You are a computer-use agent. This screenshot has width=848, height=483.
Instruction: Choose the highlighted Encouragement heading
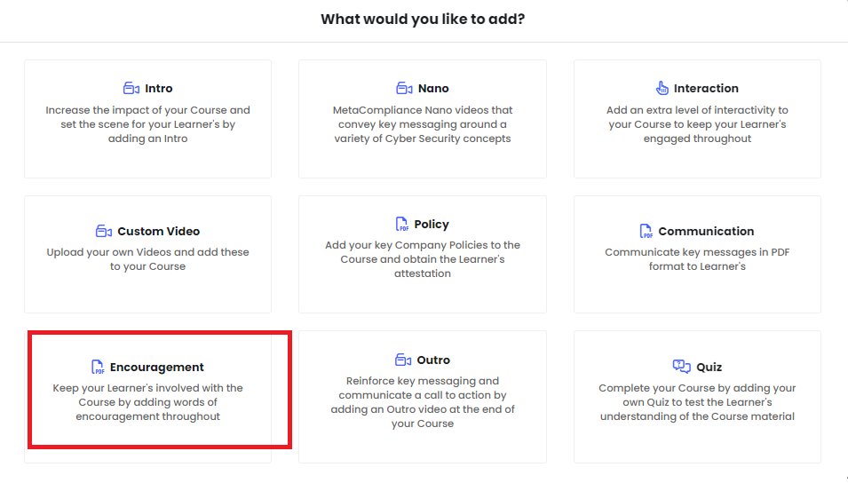[x=157, y=367]
